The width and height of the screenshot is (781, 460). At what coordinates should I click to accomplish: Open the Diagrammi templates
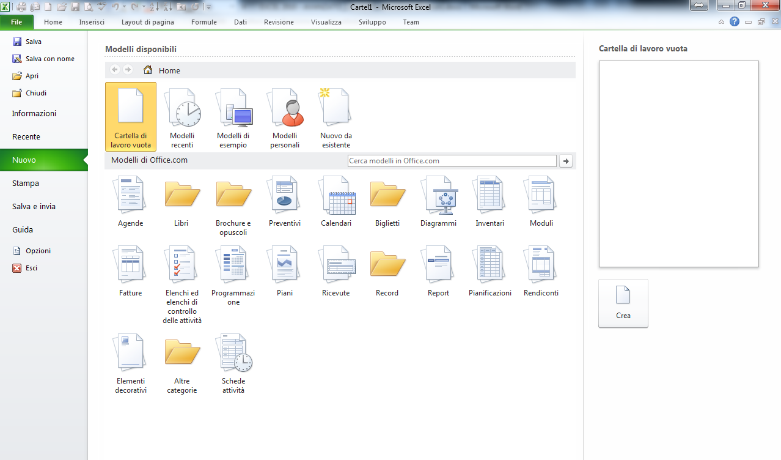pos(439,202)
